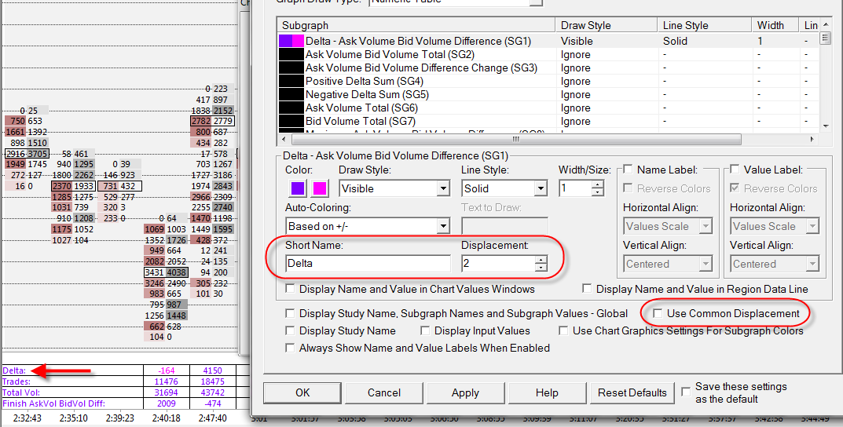Click the highlighted 3431 4038 chart cell
This screenshot has height=427, width=843.
click(166, 272)
